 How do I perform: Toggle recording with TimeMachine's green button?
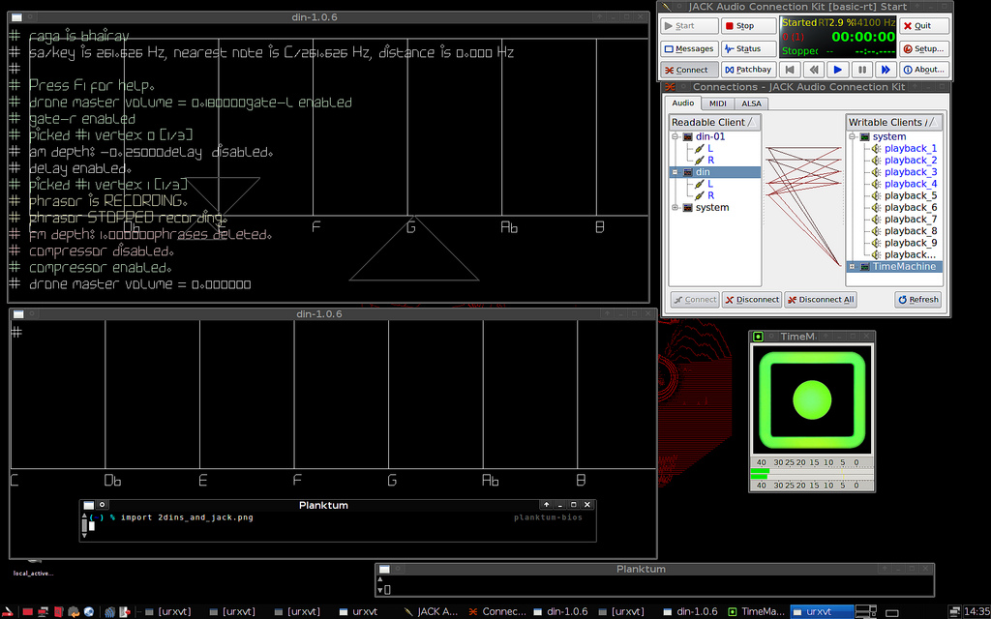click(812, 399)
